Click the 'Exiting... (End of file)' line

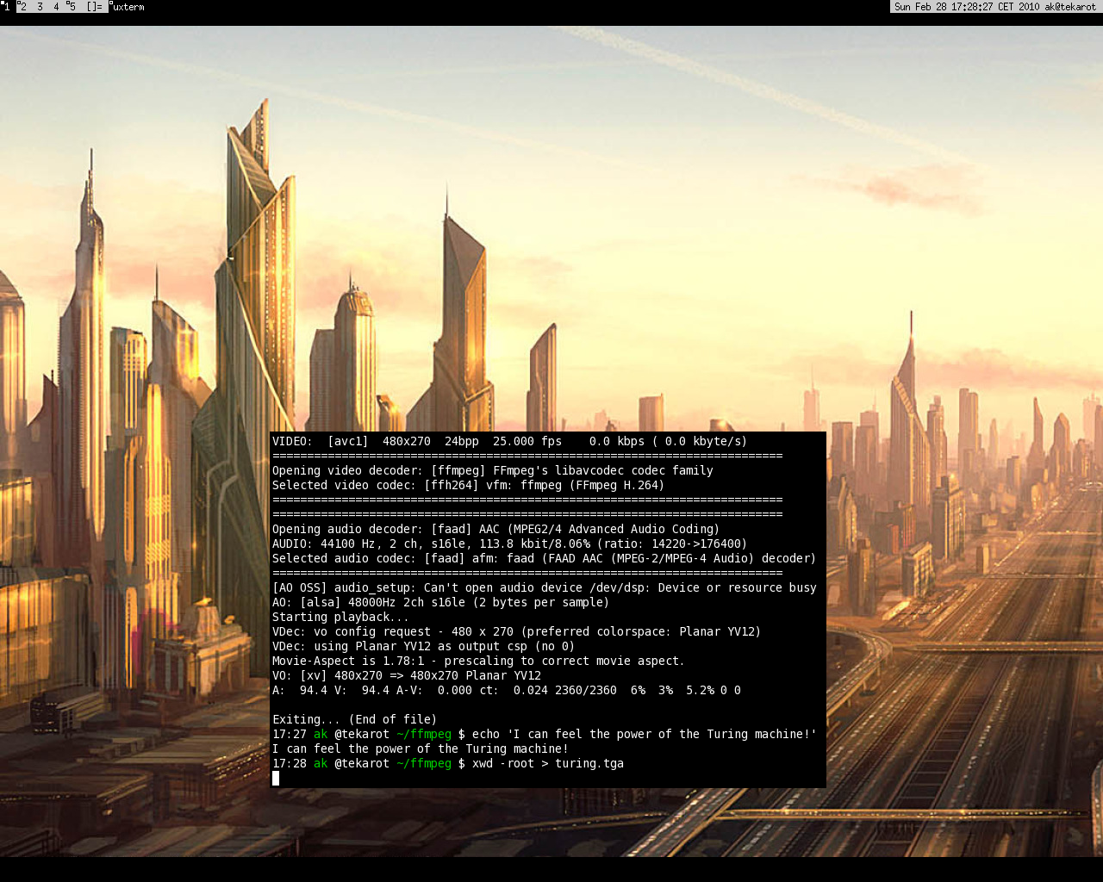355,719
